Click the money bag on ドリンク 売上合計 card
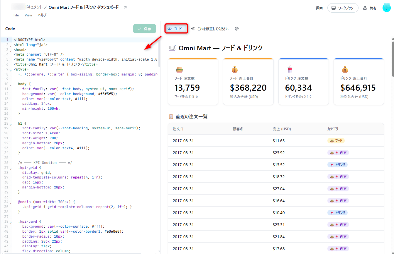This screenshot has width=394, height=254. pyautogui.click(x=345, y=70)
